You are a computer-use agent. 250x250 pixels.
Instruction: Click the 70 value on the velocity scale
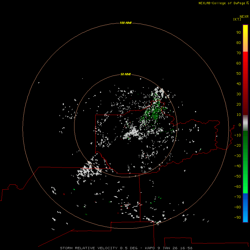pyautogui.click(x=239, y=53)
